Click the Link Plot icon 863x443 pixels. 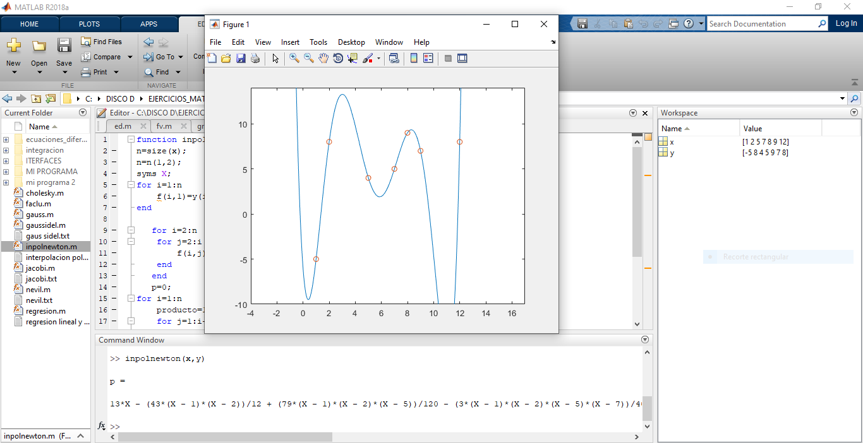click(x=394, y=58)
